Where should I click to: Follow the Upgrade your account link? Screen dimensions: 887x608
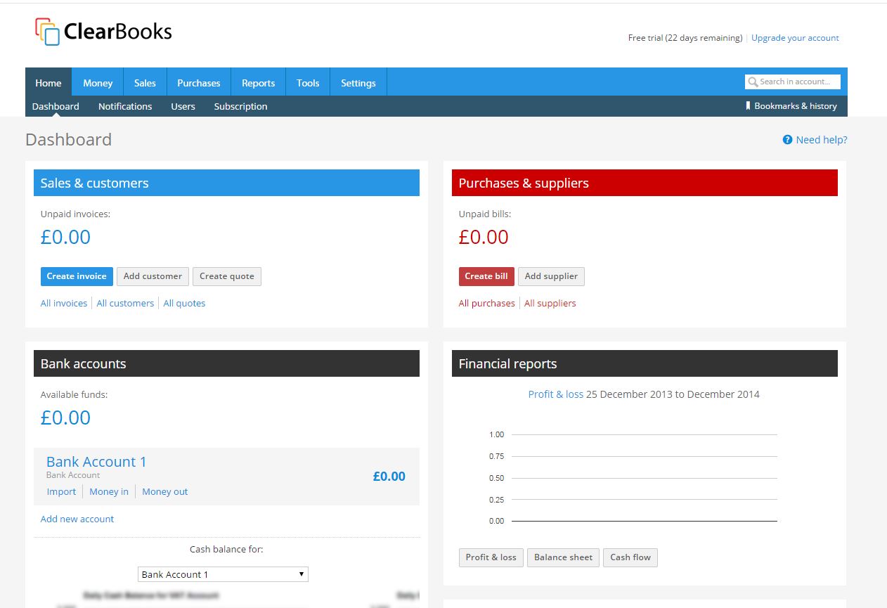795,38
